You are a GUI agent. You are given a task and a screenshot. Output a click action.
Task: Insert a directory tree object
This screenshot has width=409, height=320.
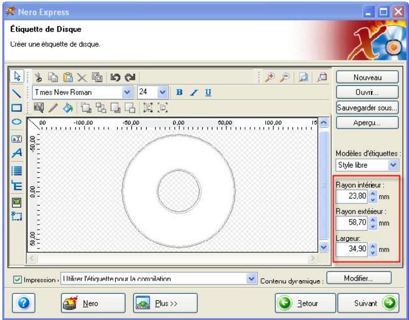coord(17,186)
